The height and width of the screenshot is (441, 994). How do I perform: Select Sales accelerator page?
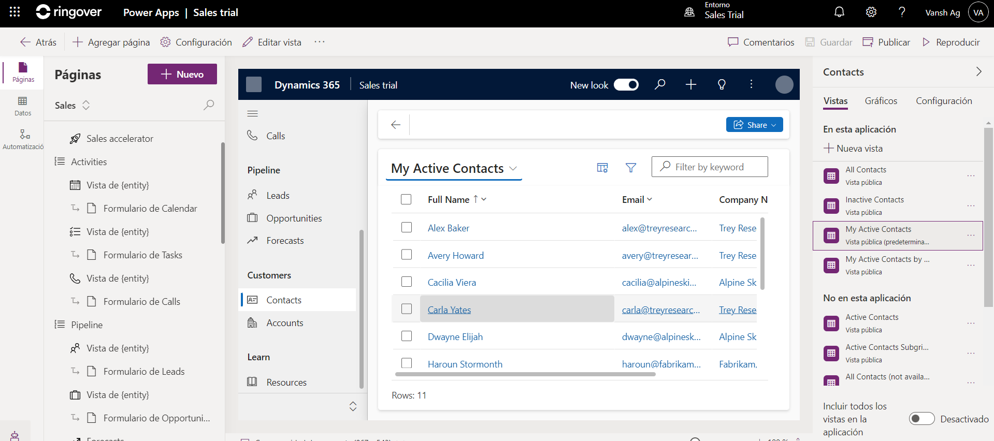point(120,138)
